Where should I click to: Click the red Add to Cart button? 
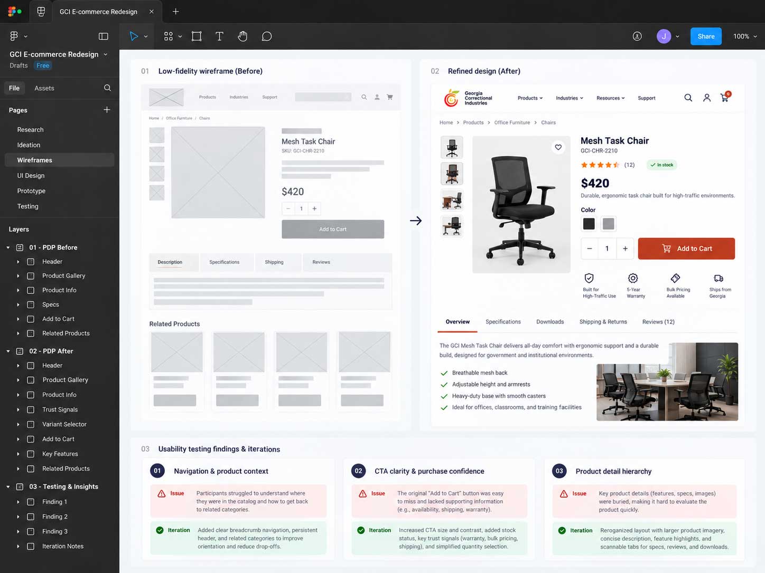[x=686, y=249]
